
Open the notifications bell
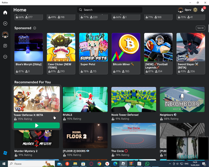[202, 10]
